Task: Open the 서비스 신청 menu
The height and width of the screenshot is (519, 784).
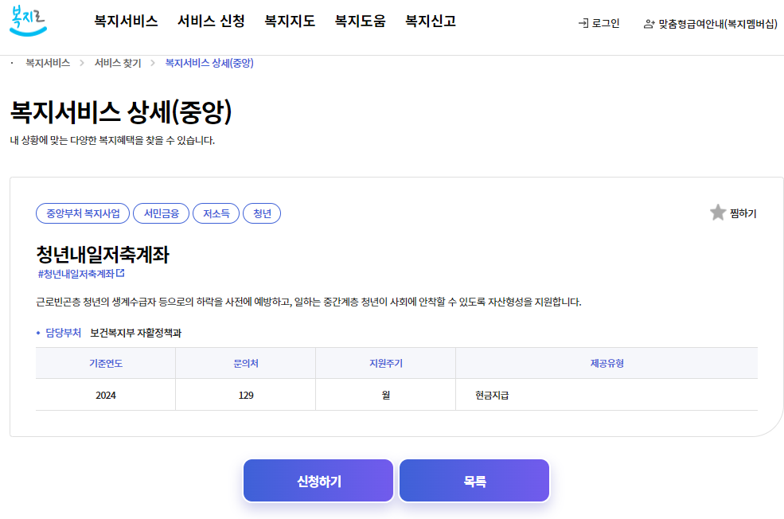Action: (x=211, y=23)
